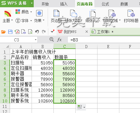Expand the 效果 dropdown arrow

point(44,20)
